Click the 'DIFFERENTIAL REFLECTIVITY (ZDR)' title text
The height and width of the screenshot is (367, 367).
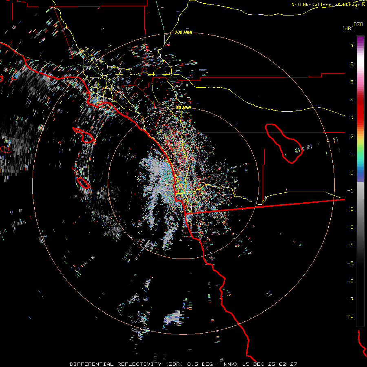pos(127,364)
